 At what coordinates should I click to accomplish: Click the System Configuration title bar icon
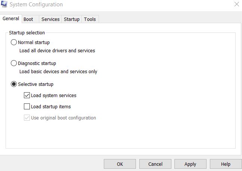[4, 4]
